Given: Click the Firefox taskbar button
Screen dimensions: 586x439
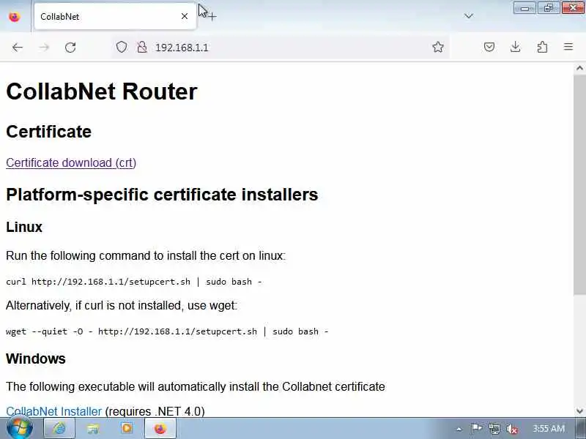Looking at the screenshot, I should (160, 428).
